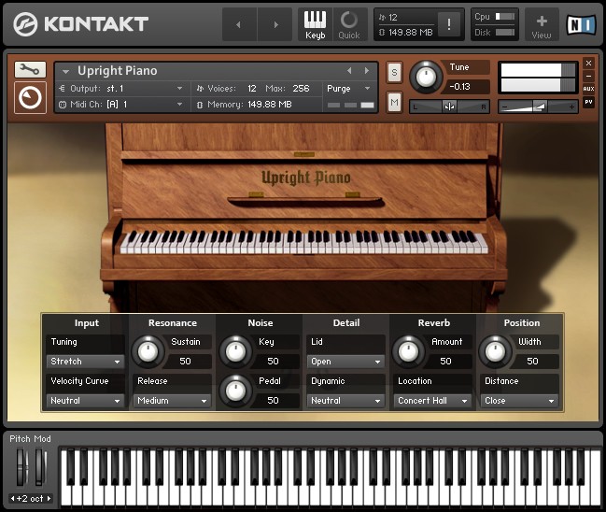Adjust the instrument volume slider
606x512 pixels.
coord(538,107)
